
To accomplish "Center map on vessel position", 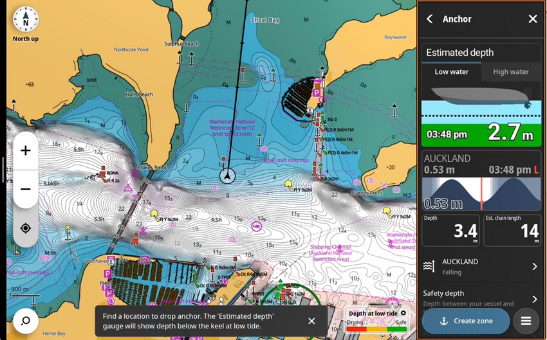I will pyautogui.click(x=26, y=228).
